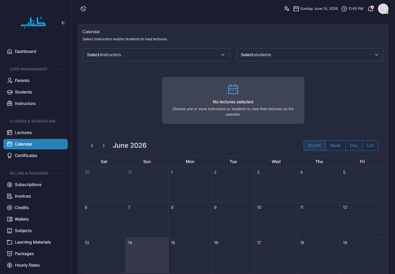The height and width of the screenshot is (274, 395).
Task: Open Hourly Rates page
Action: [35, 265]
